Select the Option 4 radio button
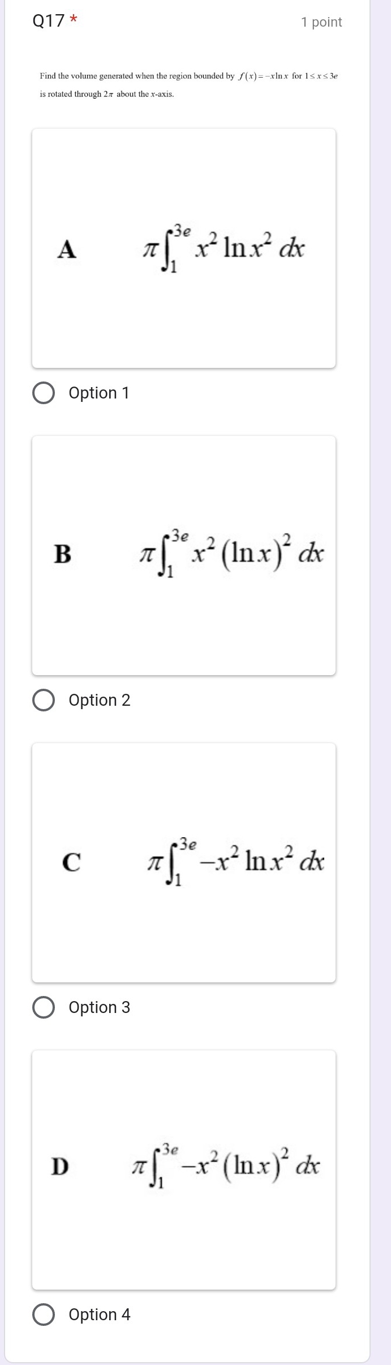Image resolution: width=391 pixels, height=1365 pixels. click(44, 1315)
